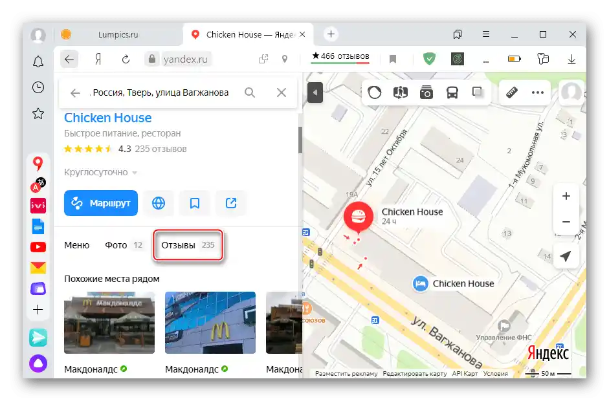Open the Protect green shield icon
Viewport: 609px width, 401px height.
[x=429, y=59]
